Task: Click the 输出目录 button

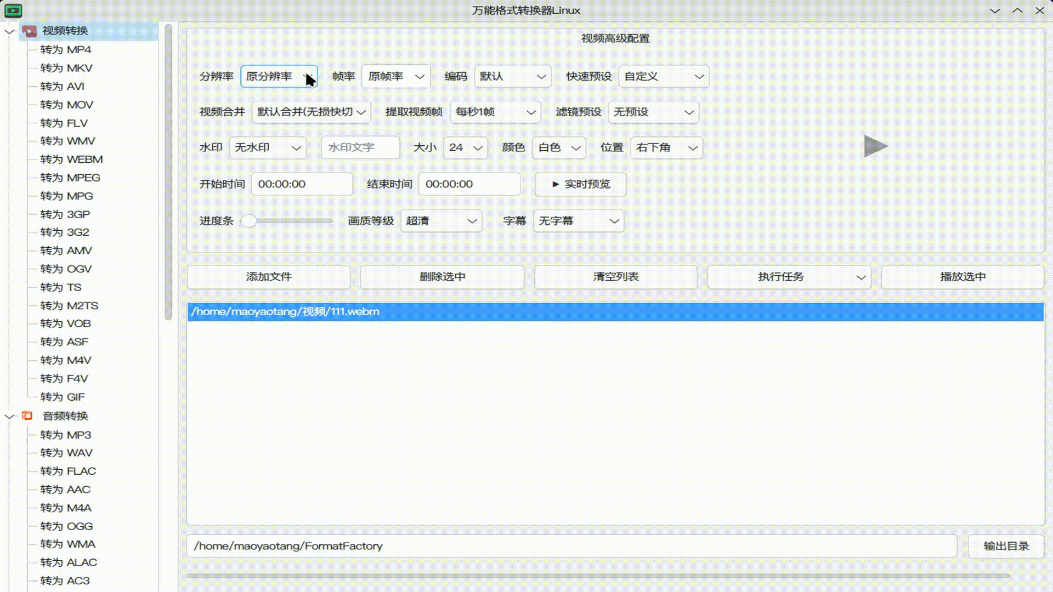Action: (x=1006, y=547)
